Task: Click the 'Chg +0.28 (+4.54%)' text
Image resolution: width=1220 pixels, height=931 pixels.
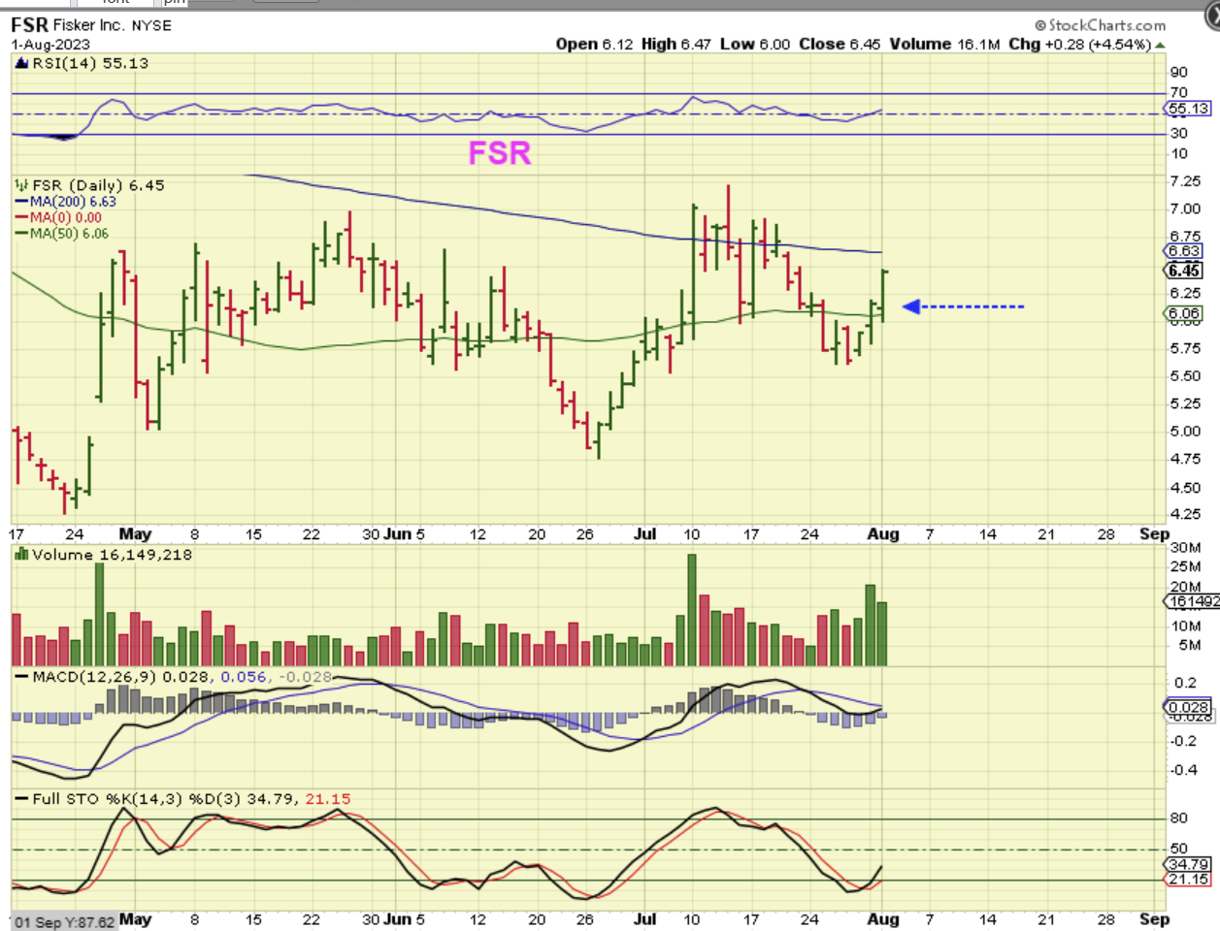Action: tap(1079, 45)
